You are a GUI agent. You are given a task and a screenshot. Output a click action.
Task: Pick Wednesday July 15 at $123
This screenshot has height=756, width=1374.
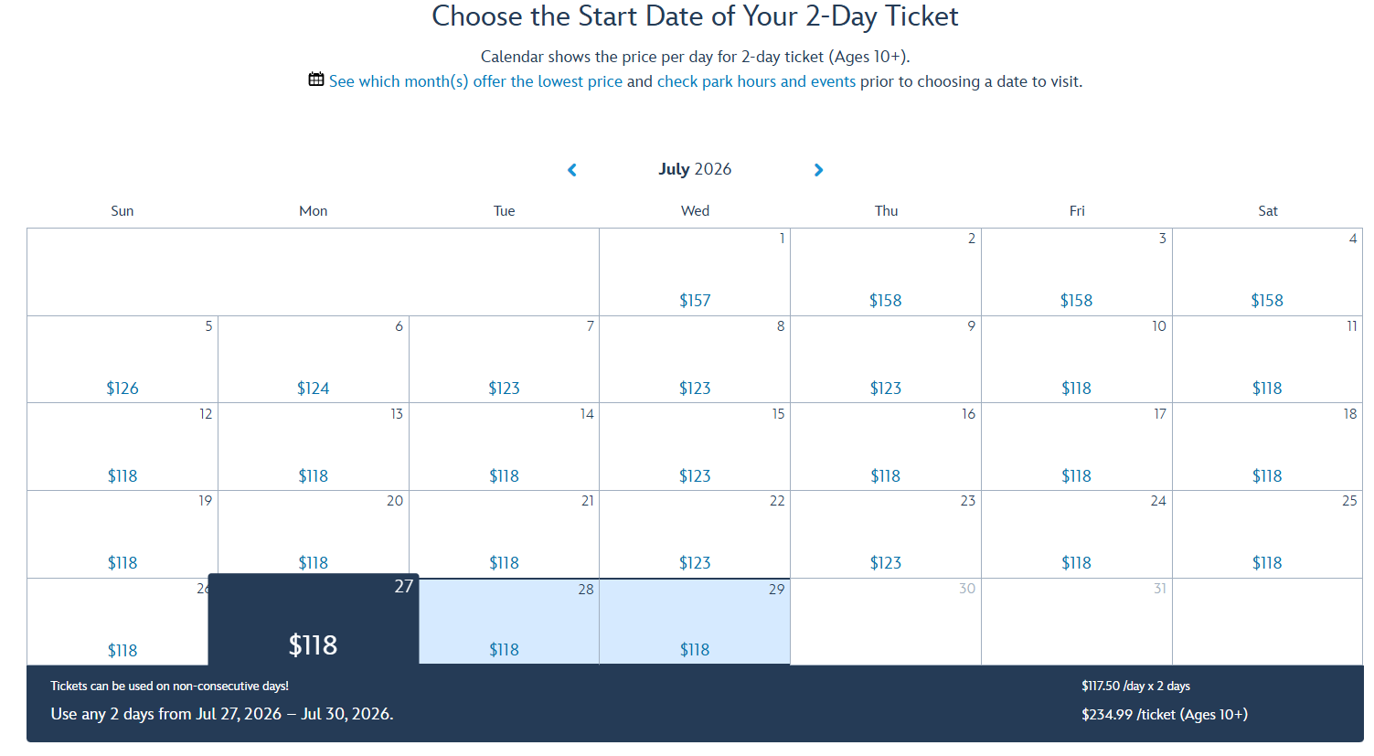[695, 448]
